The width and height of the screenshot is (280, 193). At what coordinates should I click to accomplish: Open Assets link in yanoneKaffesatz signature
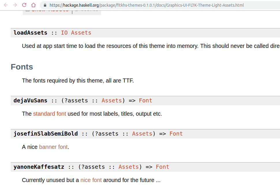[x=129, y=167]
